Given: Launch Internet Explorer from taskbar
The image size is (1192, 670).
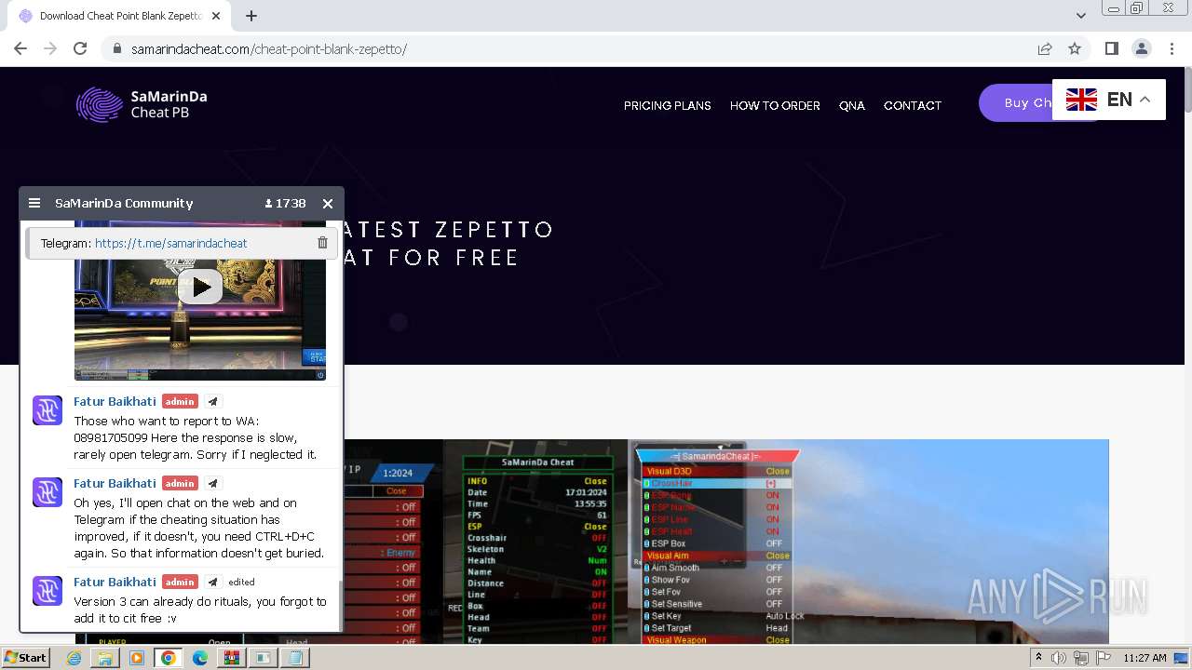Looking at the screenshot, I should coord(74,658).
